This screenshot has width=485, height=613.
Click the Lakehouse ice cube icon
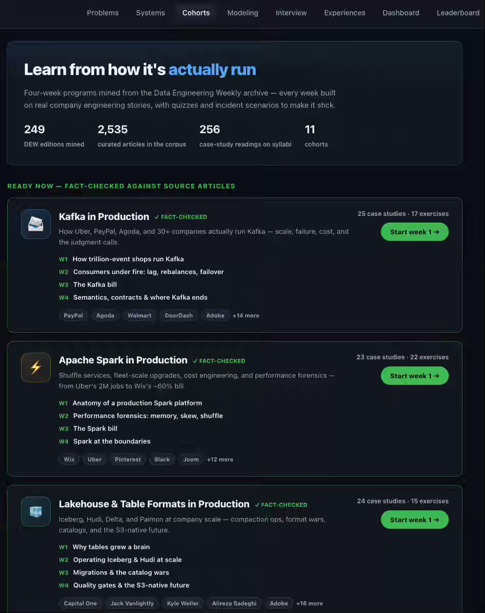[36, 511]
